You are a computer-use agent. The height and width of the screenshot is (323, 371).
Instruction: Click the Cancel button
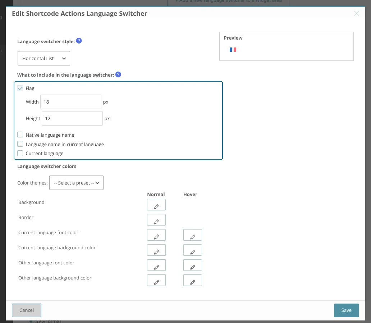[x=27, y=310]
